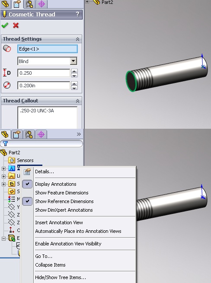
Task: Toggle Display Annotations option
Action: [x=56, y=184]
